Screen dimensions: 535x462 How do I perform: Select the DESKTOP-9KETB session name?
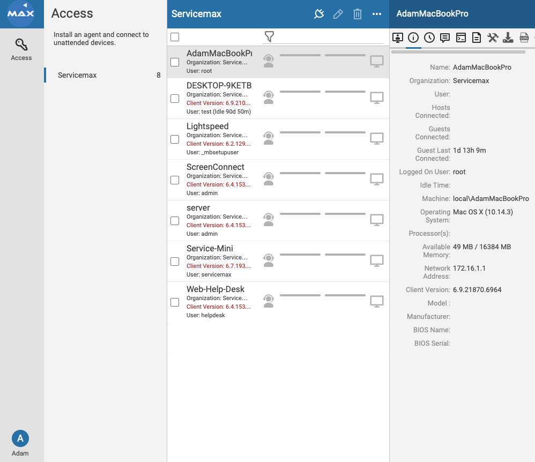[x=219, y=85]
